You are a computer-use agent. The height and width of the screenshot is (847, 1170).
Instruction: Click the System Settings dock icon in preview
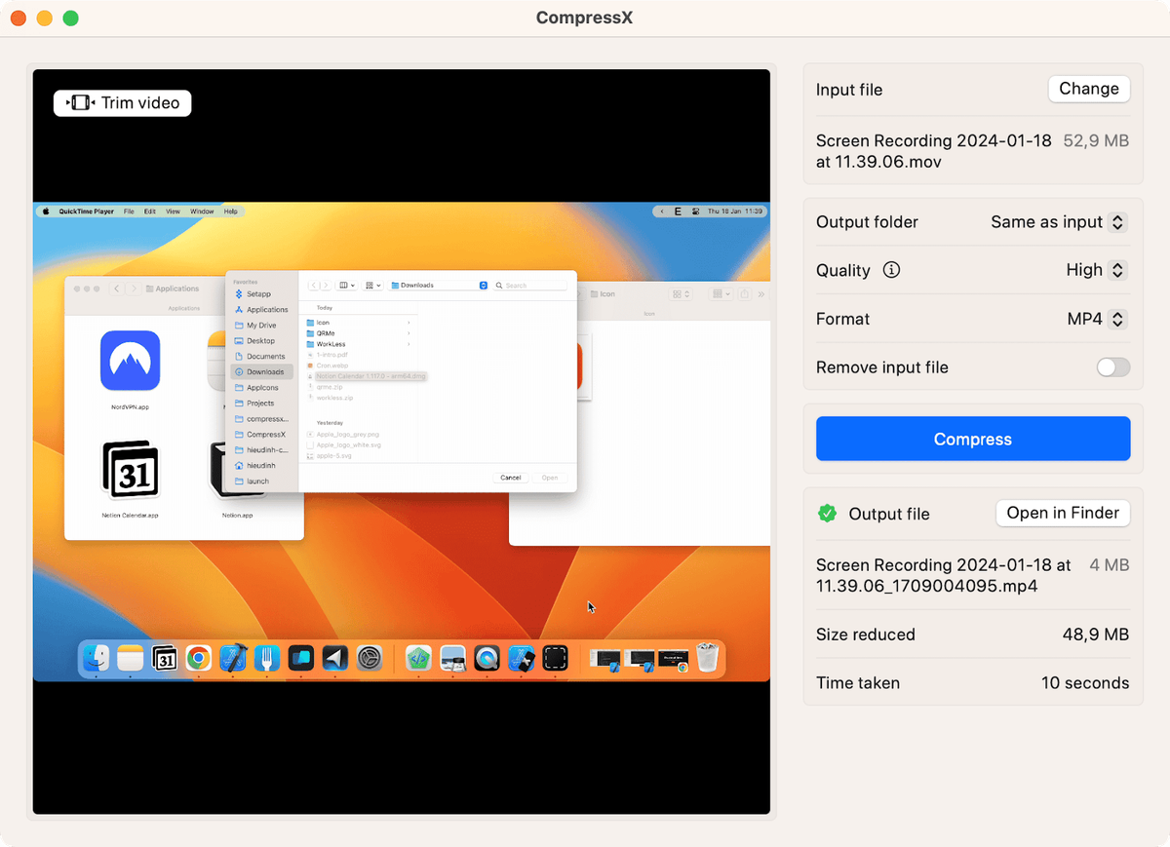[369, 658]
